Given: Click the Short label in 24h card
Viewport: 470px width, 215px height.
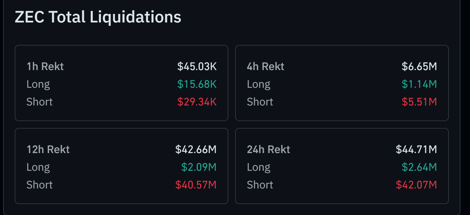Looking at the screenshot, I should tap(260, 185).
